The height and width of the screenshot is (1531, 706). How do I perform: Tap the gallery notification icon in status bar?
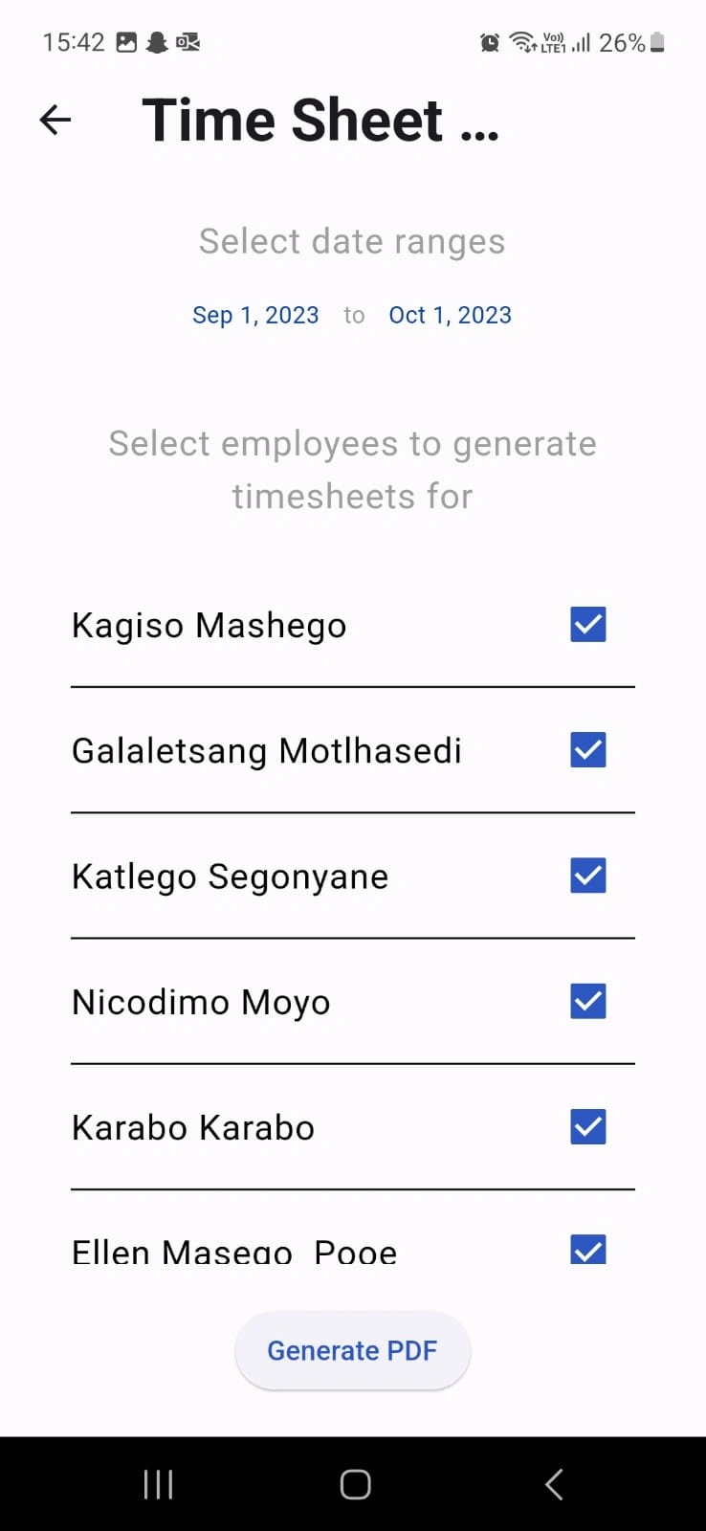pyautogui.click(x=126, y=42)
